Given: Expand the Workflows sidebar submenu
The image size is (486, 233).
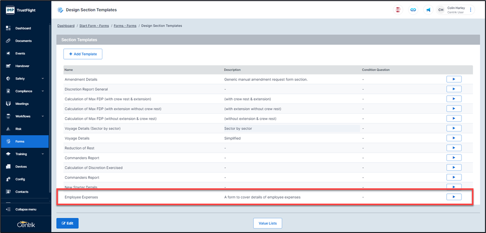Looking at the screenshot, I should pyautogui.click(x=43, y=116).
